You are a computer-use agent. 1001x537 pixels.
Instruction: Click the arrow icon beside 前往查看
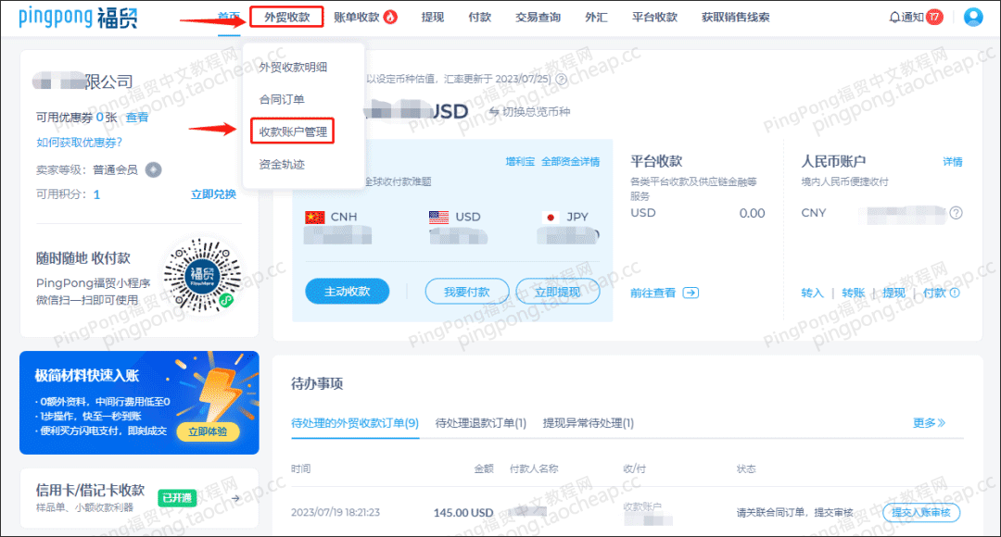coord(691,293)
